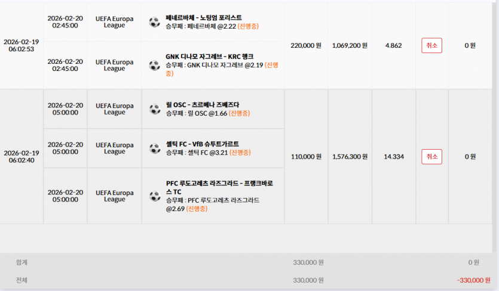The image size is (499, 291).
Task: Click the soccer ball icon for 페네르바체 match
Action: coord(155,22)
